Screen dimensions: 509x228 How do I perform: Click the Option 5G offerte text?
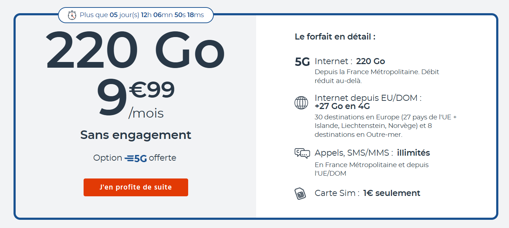135,158
